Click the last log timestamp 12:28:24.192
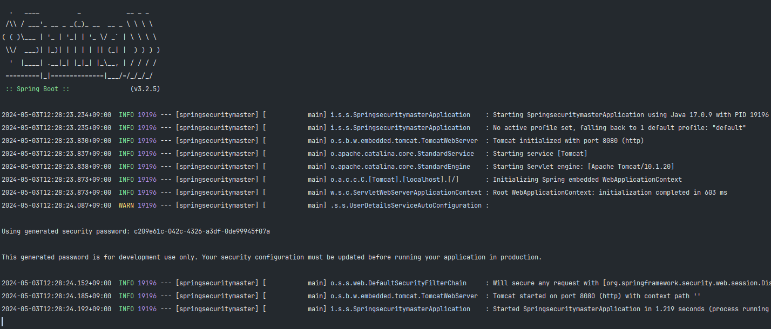 [56, 309]
